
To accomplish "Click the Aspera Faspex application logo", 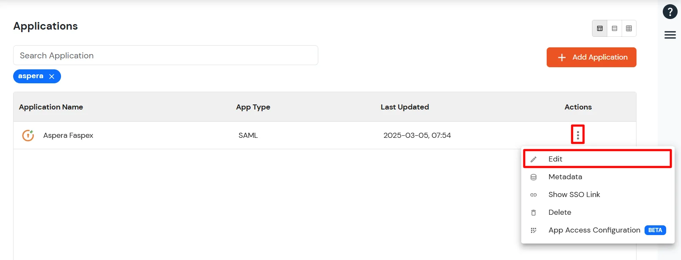I will point(28,135).
